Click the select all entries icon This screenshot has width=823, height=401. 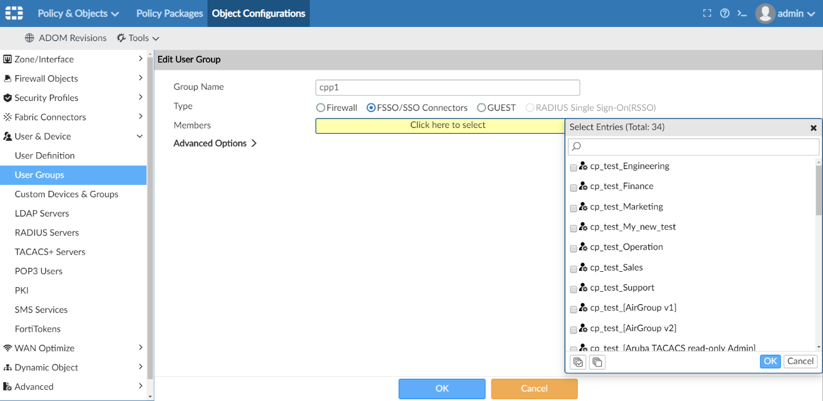coord(578,362)
